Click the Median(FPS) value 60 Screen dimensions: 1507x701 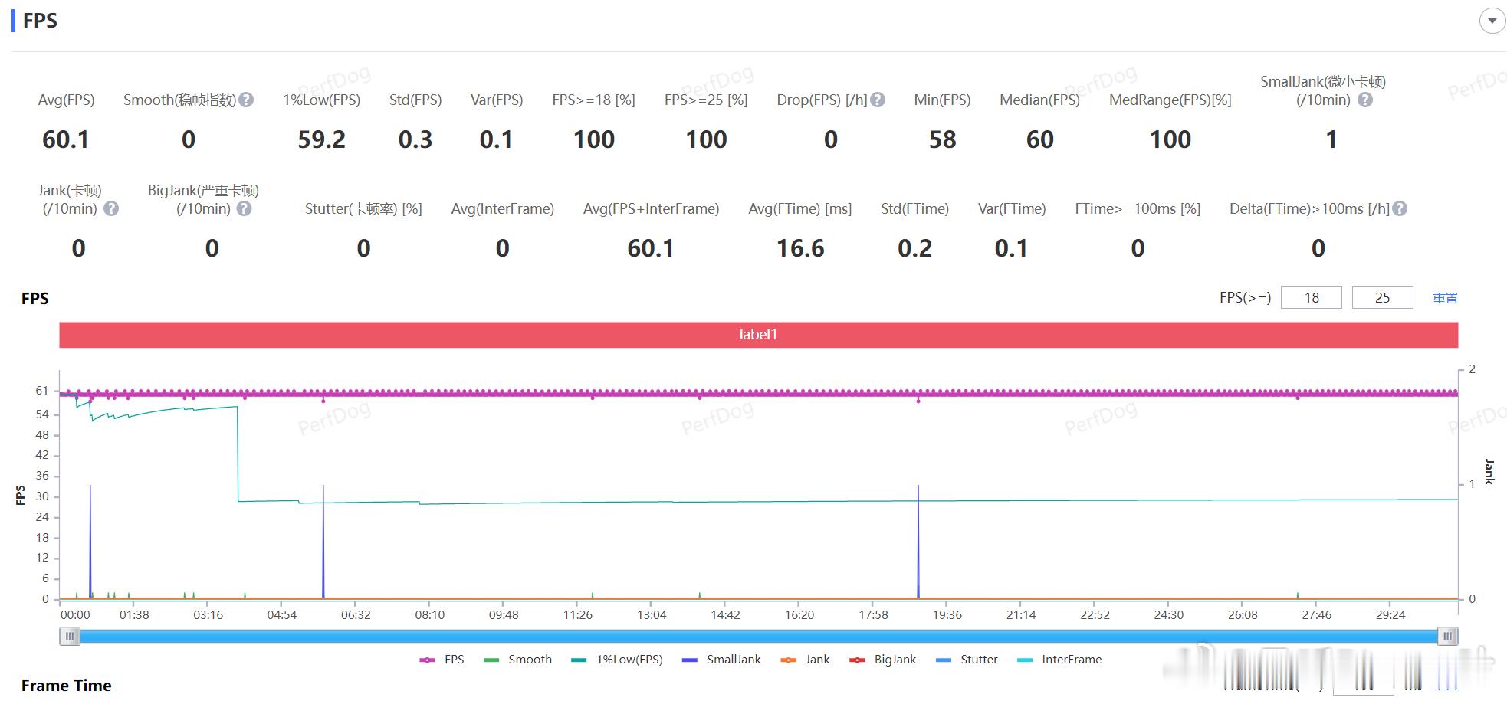click(x=1040, y=139)
